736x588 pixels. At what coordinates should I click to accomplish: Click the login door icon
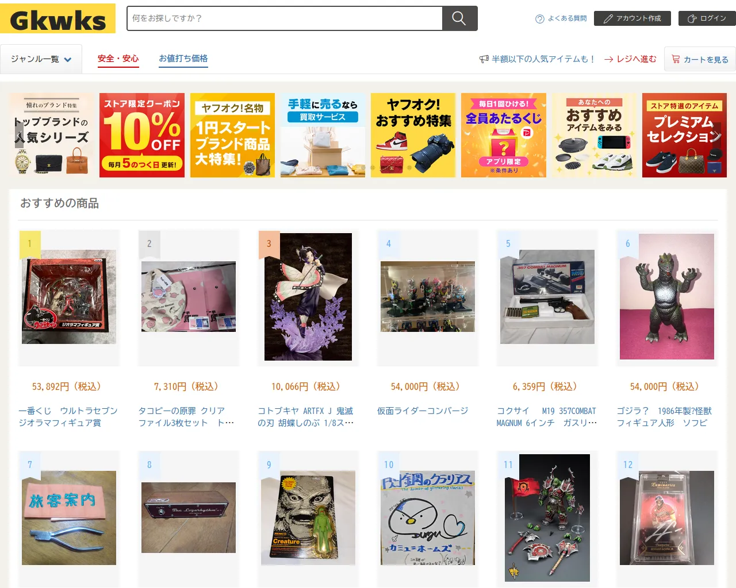coord(692,19)
